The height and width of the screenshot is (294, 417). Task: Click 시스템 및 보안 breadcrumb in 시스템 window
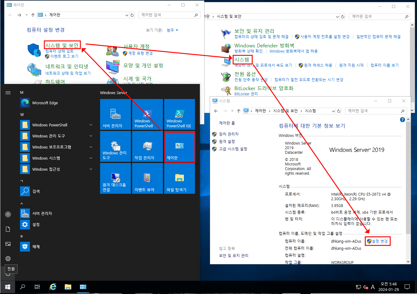tap(285, 111)
